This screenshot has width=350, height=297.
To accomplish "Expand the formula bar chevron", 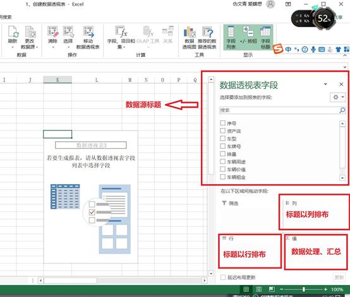I will 345,67.
